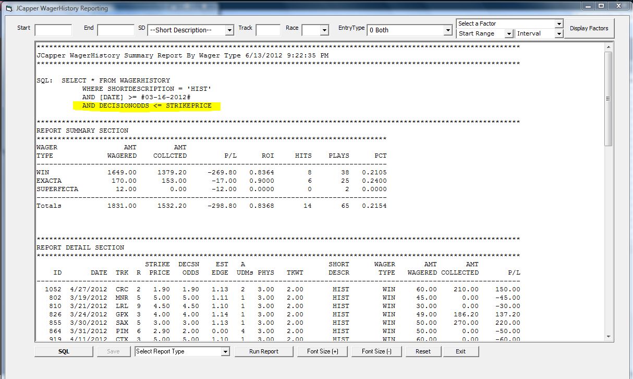The width and height of the screenshot is (633, 379).
Task: Click detail row ID '810'
Action: [55, 306]
